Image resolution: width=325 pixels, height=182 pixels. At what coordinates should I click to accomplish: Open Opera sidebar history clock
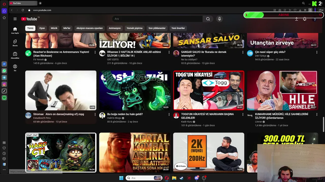pyautogui.click(x=4, y=153)
